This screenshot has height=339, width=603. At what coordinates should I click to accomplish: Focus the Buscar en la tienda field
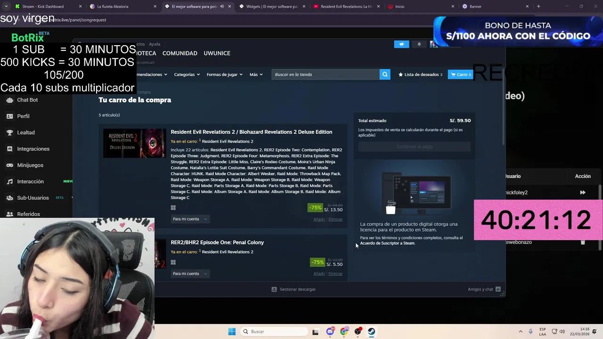coord(326,74)
